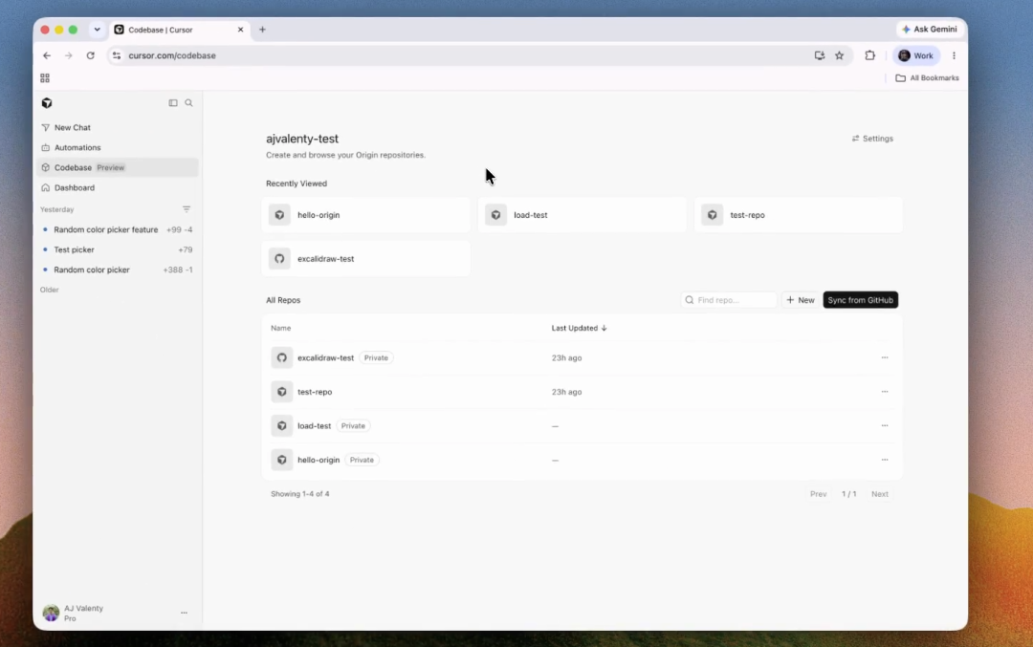Open the Settings button for ajvalenty-test

click(x=872, y=139)
